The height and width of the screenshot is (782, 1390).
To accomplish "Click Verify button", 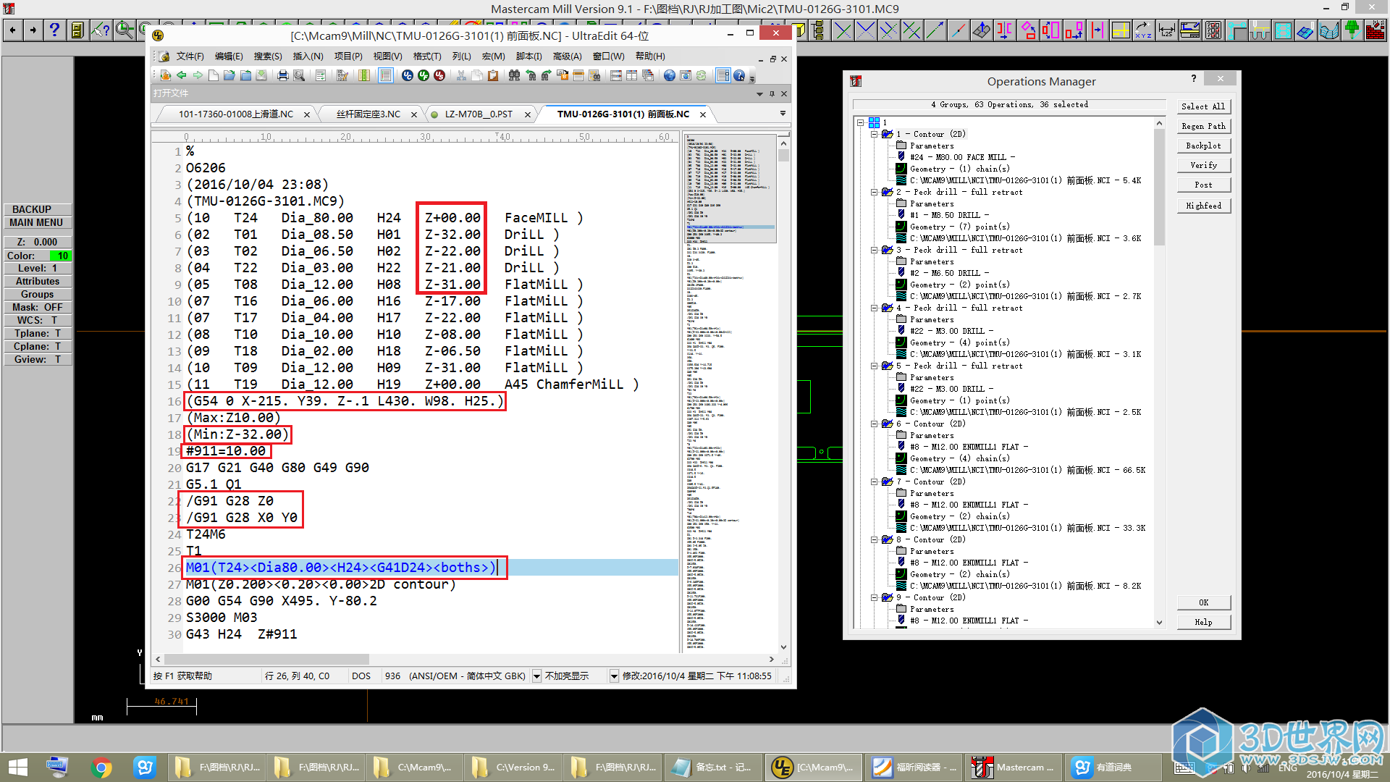I will coord(1203,165).
